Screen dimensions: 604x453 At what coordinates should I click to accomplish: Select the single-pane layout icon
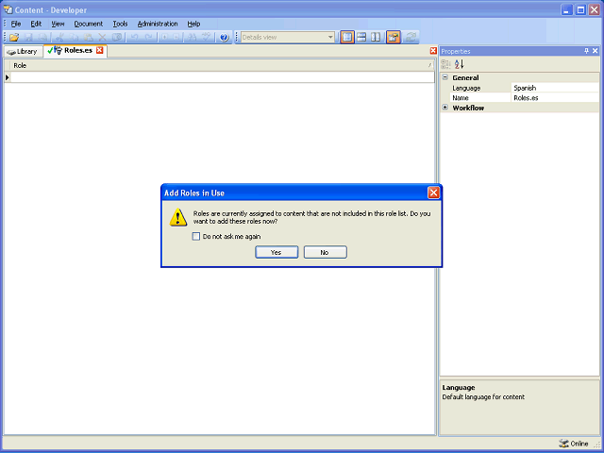point(347,38)
